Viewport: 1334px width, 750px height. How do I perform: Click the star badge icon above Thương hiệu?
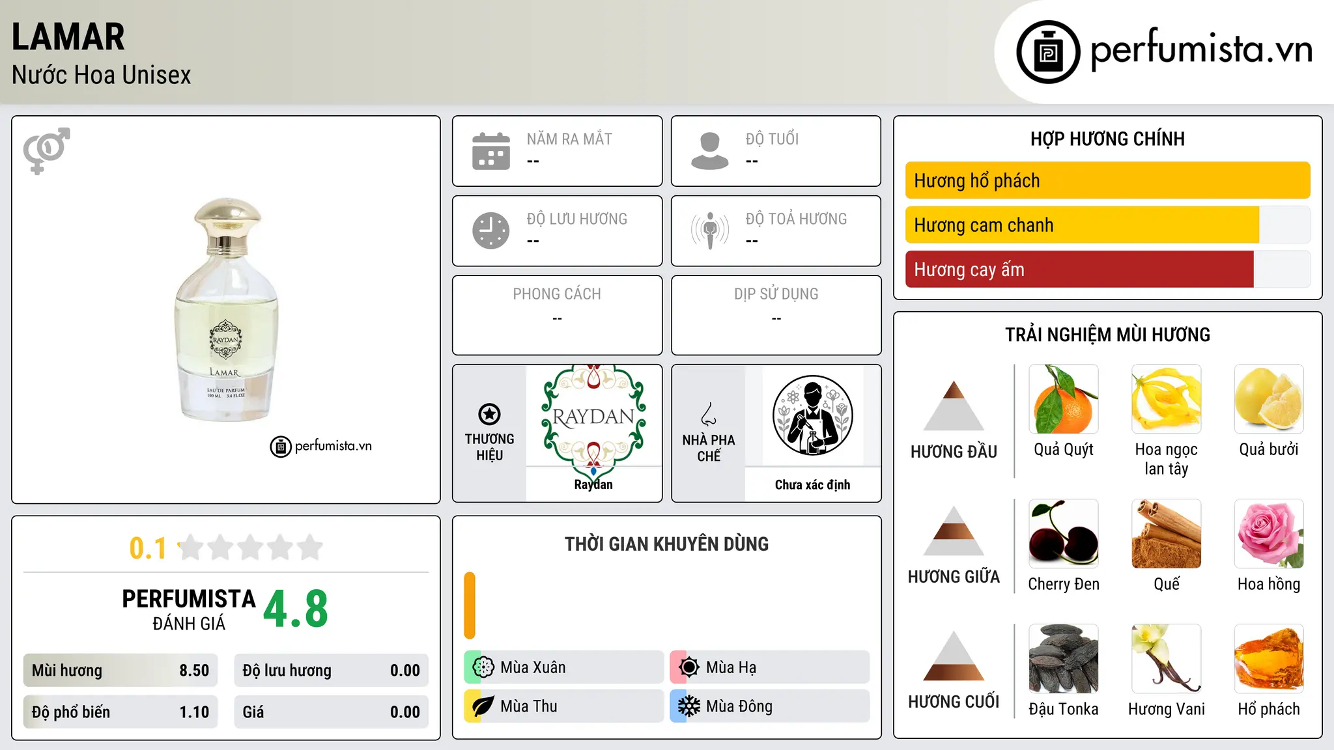coord(489,414)
